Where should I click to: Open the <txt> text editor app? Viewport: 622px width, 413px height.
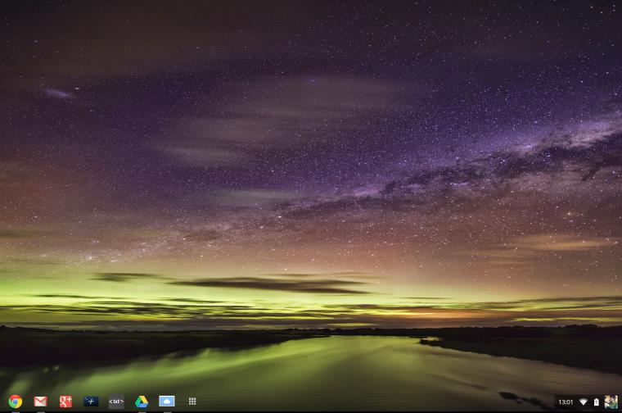(x=116, y=402)
